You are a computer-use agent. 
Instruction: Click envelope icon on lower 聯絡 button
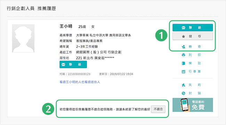[63, 65]
